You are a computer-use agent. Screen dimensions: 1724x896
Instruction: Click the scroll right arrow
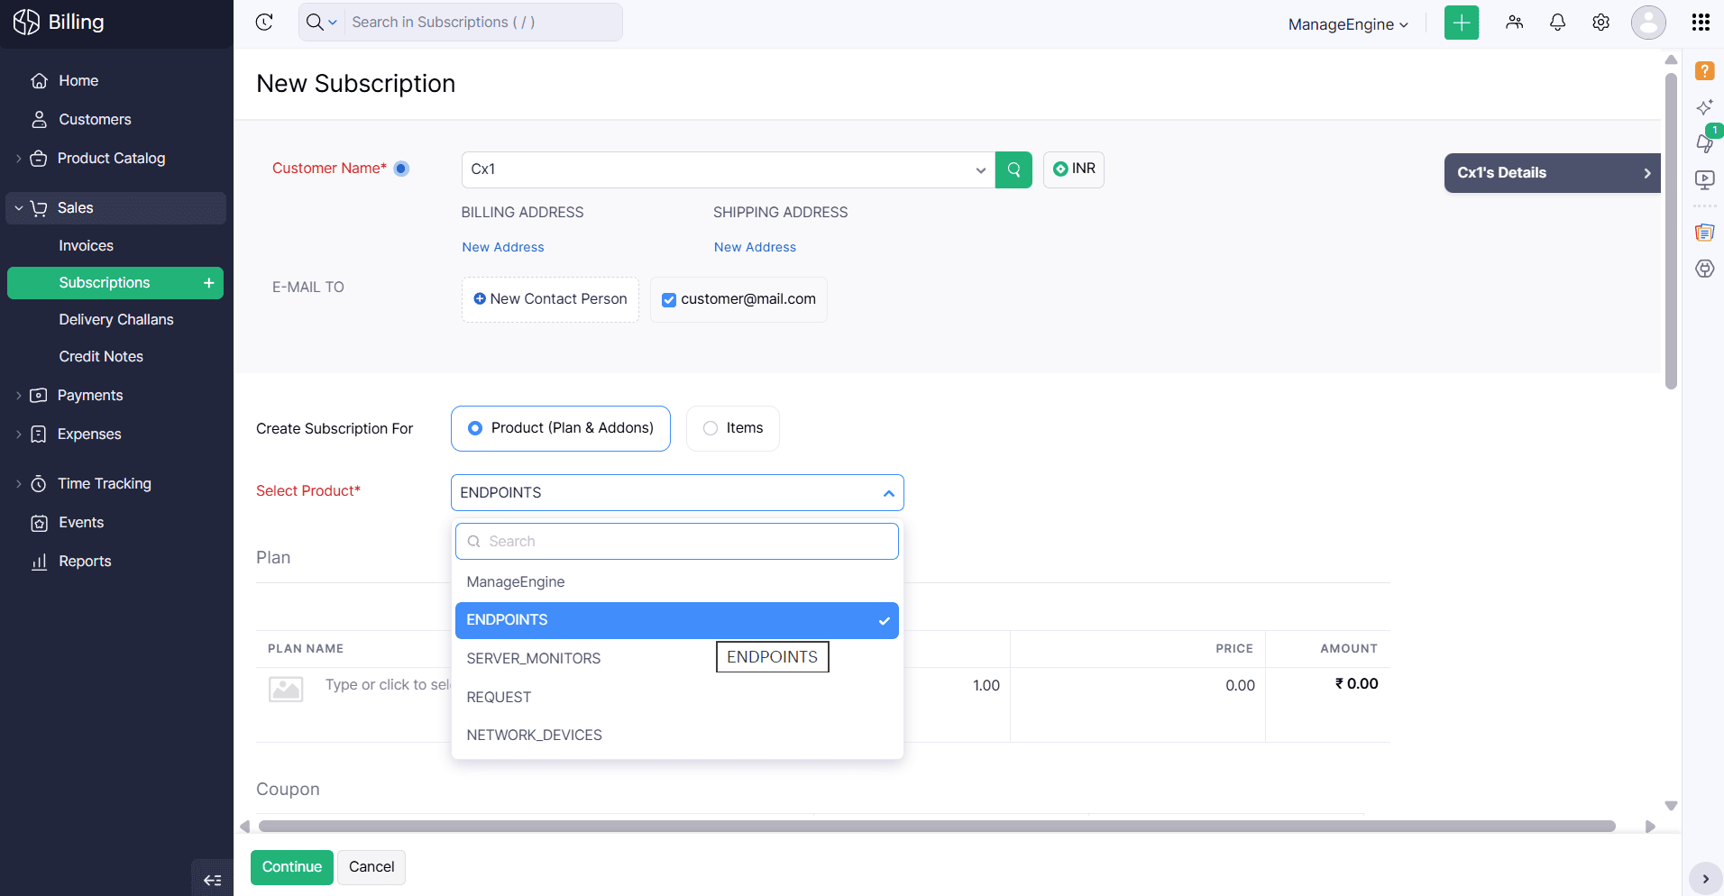tap(1650, 827)
